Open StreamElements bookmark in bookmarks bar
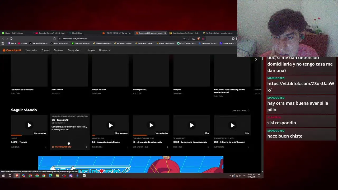Image resolution: width=338 pixels, height=190 pixels. [228, 43]
